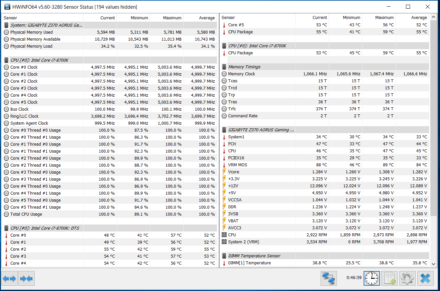Select the DDR voltage row
This screenshot has height=291, width=440.
[324, 207]
